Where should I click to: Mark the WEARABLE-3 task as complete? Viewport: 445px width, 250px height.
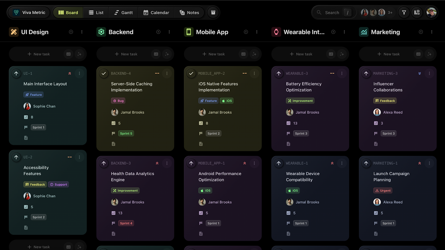point(278,73)
